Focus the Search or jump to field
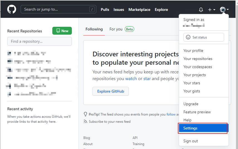 (x=58, y=9)
